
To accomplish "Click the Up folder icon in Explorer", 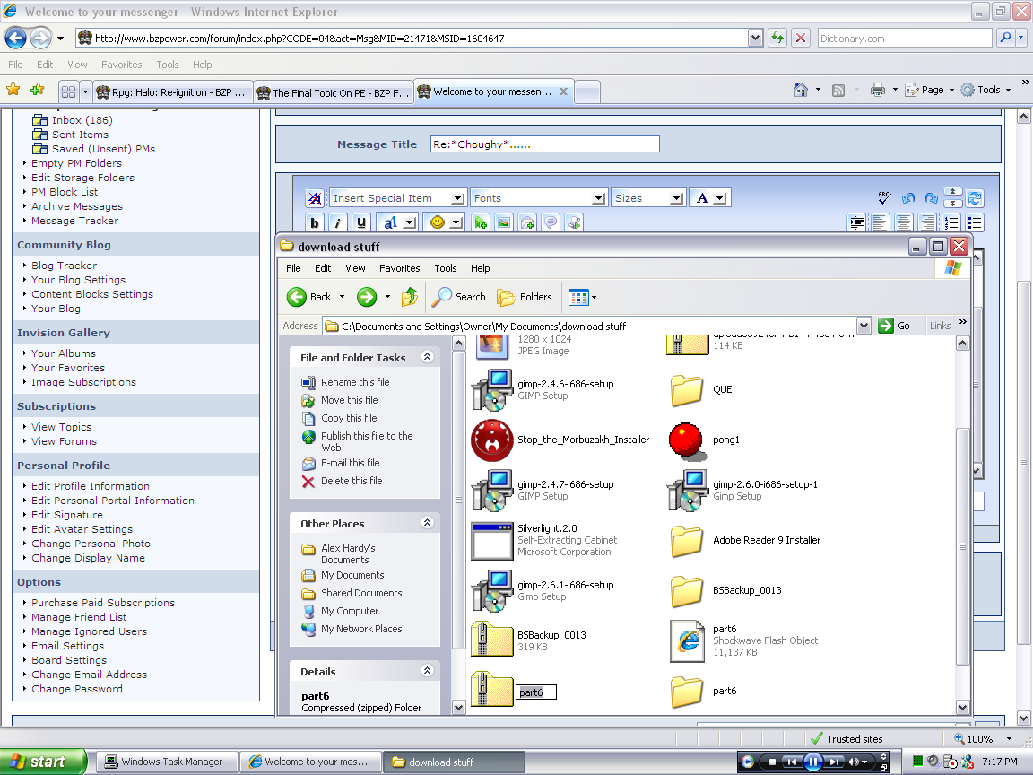I will (x=409, y=297).
